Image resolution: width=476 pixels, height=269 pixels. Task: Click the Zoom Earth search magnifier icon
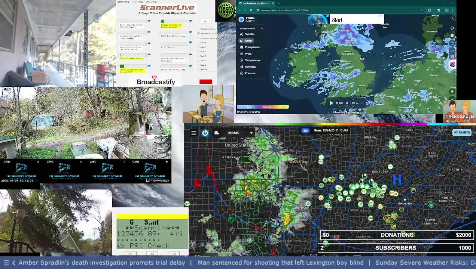click(x=452, y=18)
